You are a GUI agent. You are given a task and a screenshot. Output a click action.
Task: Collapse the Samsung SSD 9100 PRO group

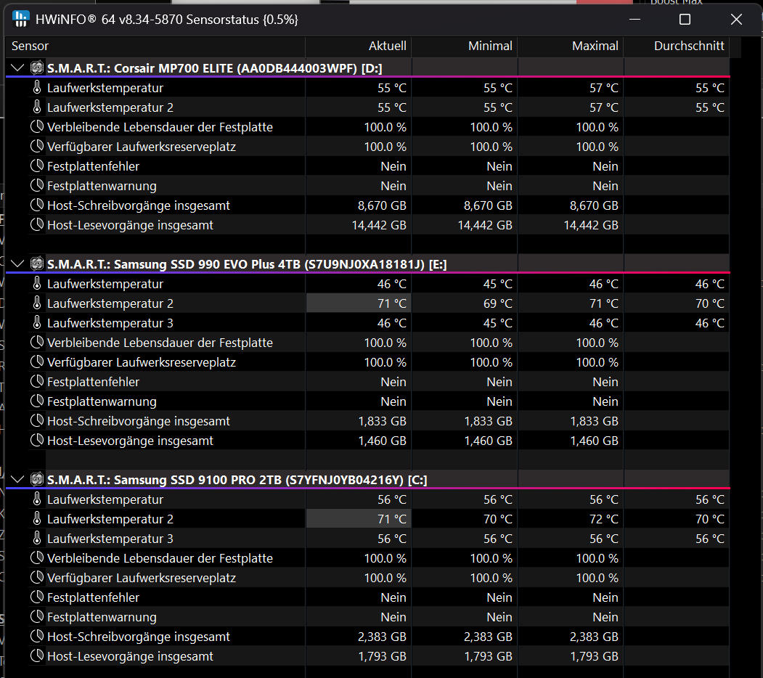pos(17,480)
